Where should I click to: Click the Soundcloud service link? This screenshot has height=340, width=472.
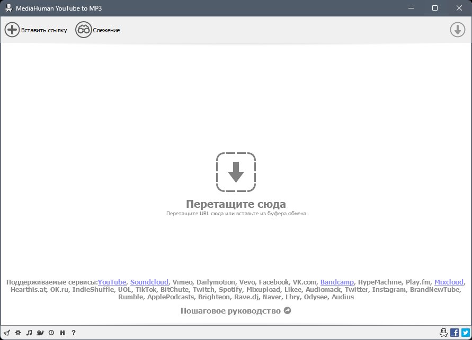coord(149,282)
